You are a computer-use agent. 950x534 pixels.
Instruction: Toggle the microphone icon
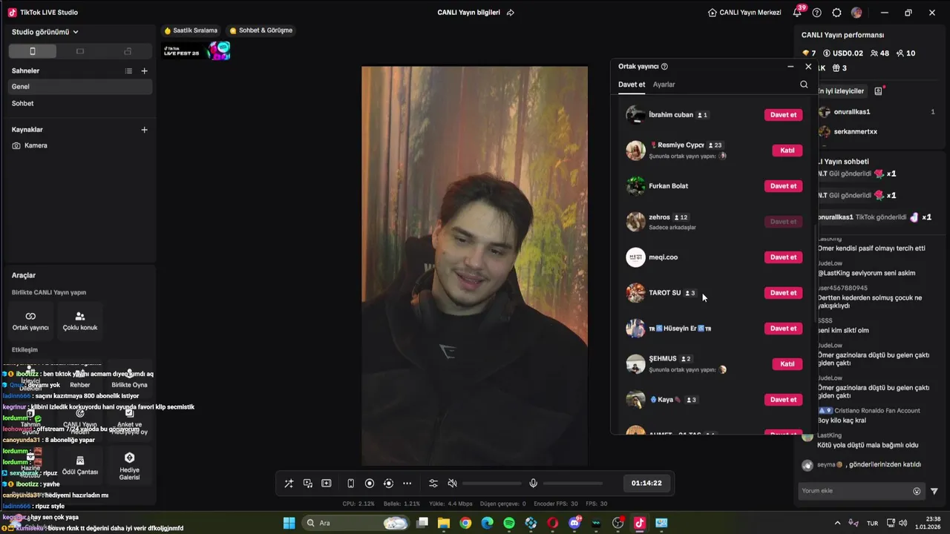click(533, 483)
